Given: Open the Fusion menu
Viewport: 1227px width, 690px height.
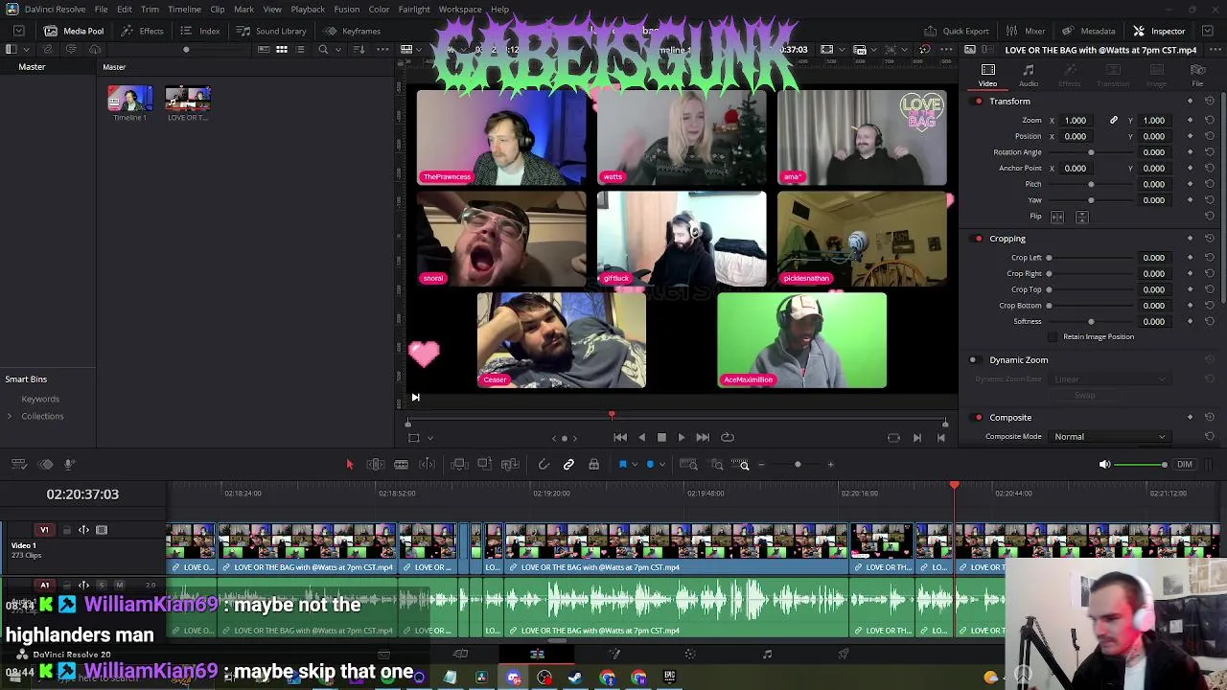Looking at the screenshot, I should pos(347,10).
